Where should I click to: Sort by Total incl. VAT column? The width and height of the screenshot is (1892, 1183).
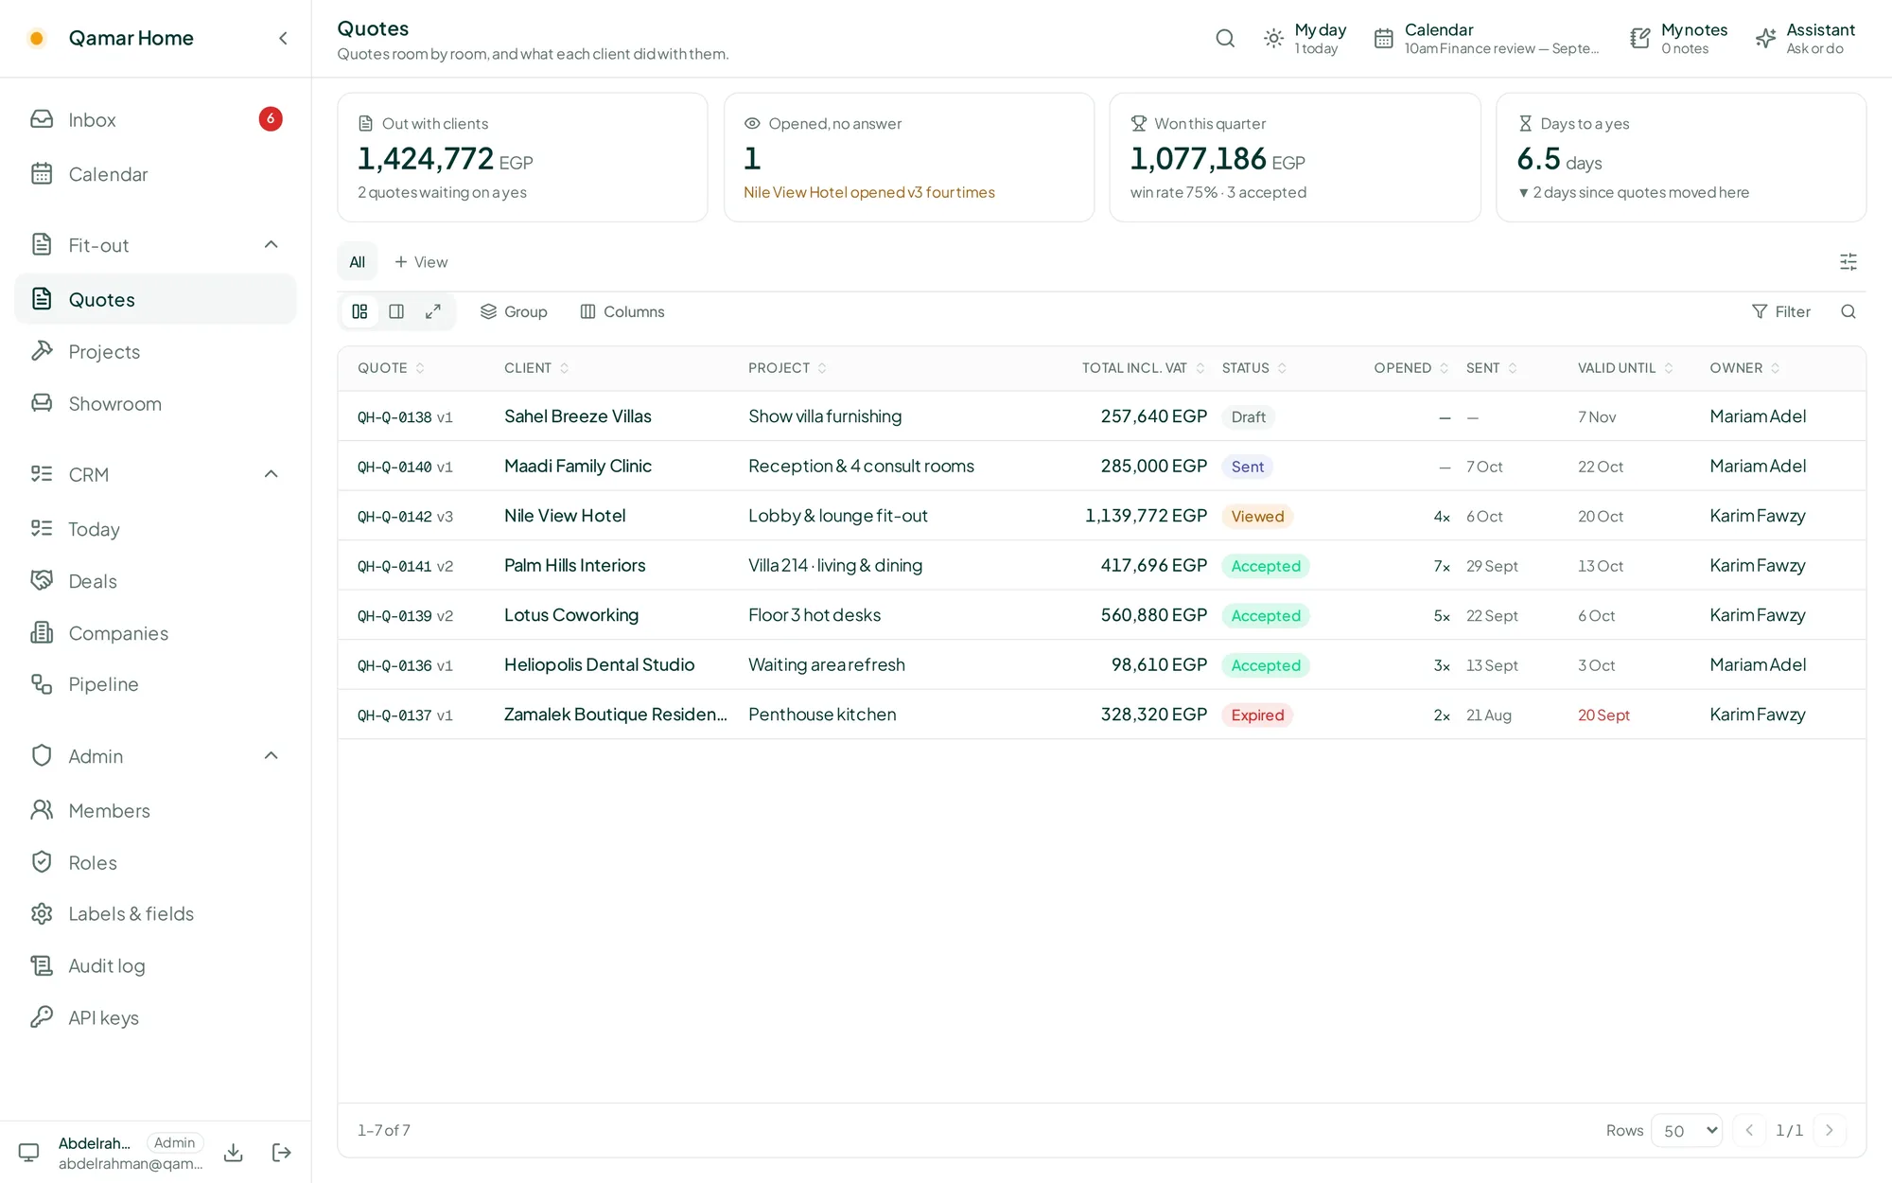coord(1143,368)
